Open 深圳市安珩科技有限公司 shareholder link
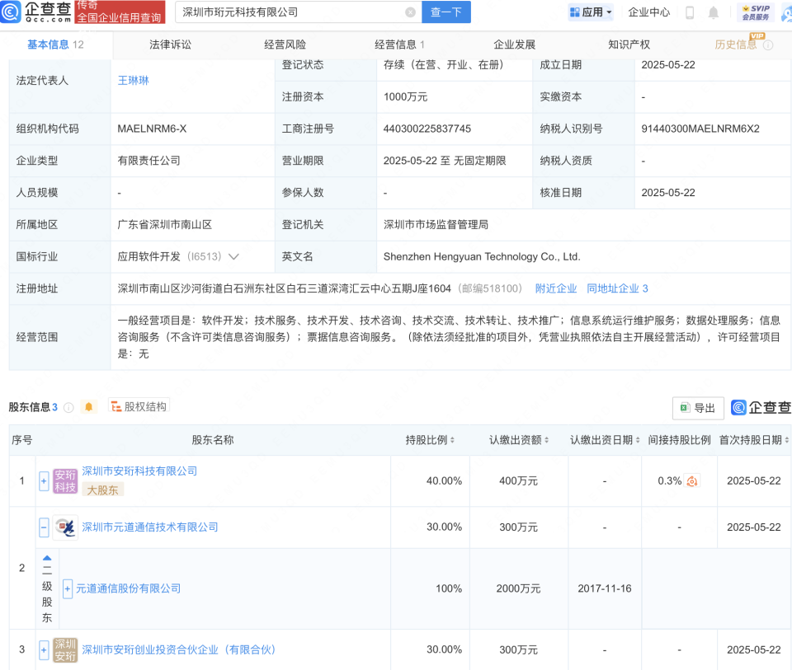792x670 pixels. [x=139, y=471]
